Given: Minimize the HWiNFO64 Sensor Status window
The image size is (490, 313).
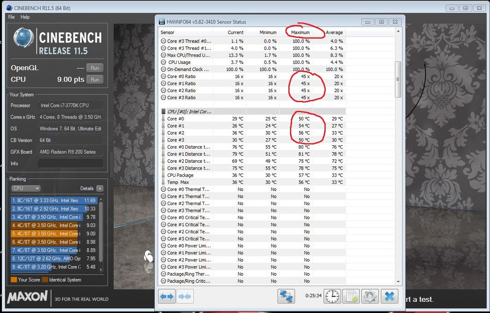Looking at the screenshot, I should coord(368,22).
